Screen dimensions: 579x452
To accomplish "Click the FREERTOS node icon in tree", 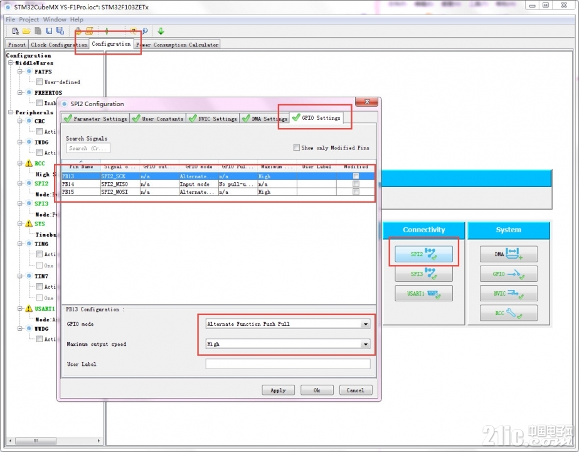I will click(x=29, y=92).
